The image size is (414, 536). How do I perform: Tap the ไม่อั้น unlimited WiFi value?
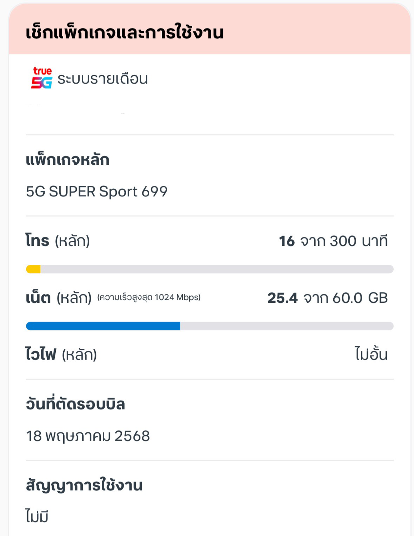tap(371, 354)
